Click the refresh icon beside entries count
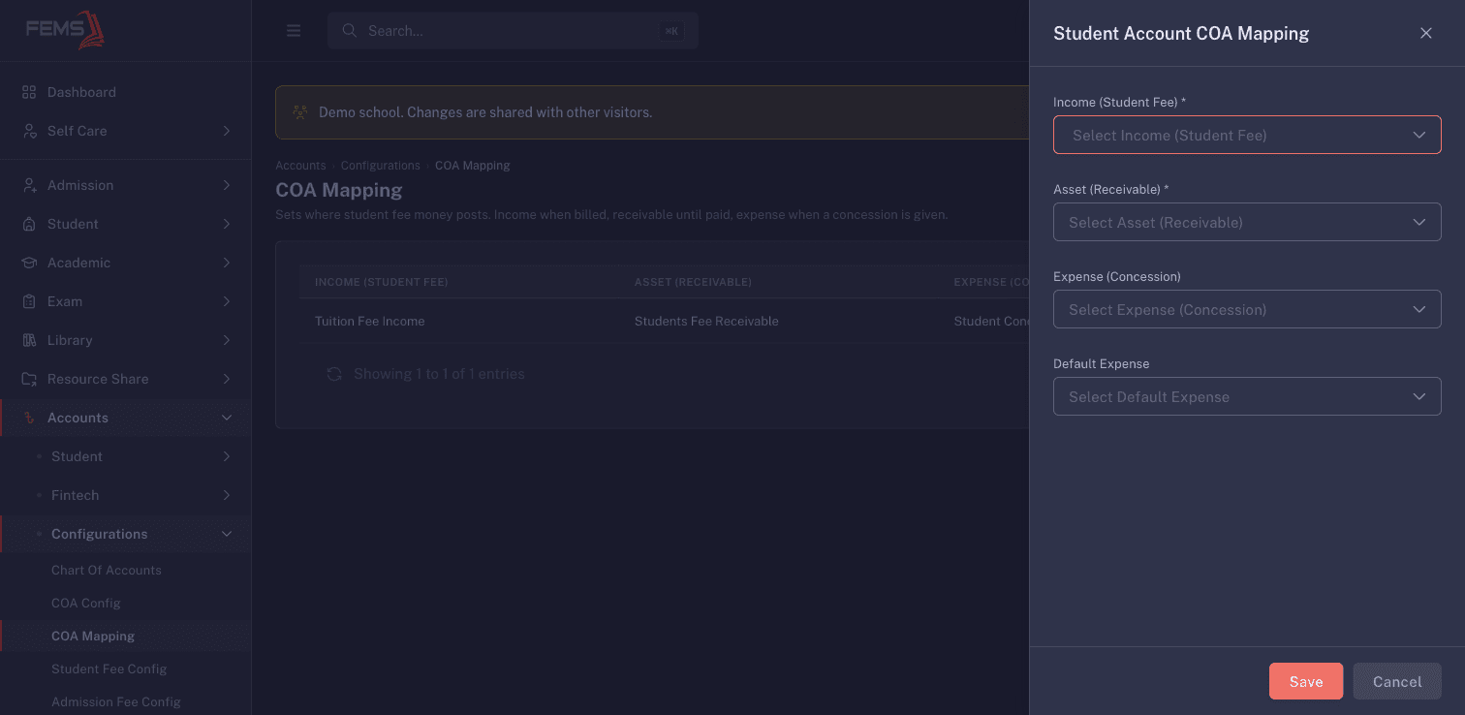This screenshot has width=1465, height=715. [334, 374]
